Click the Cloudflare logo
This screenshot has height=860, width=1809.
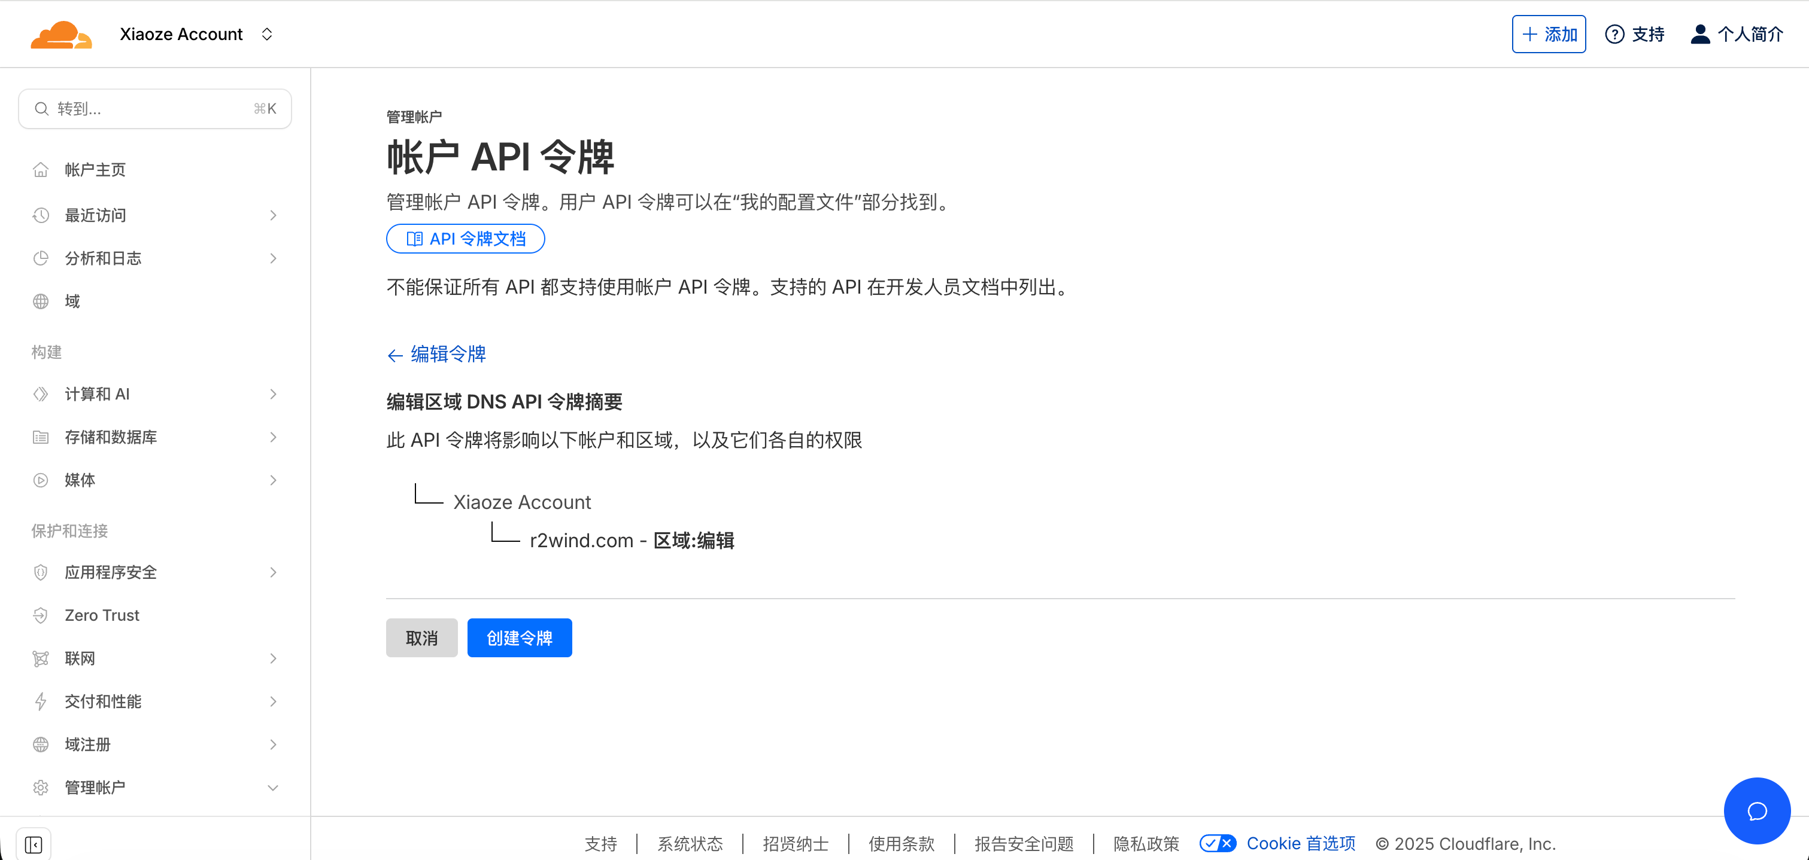coord(62,33)
